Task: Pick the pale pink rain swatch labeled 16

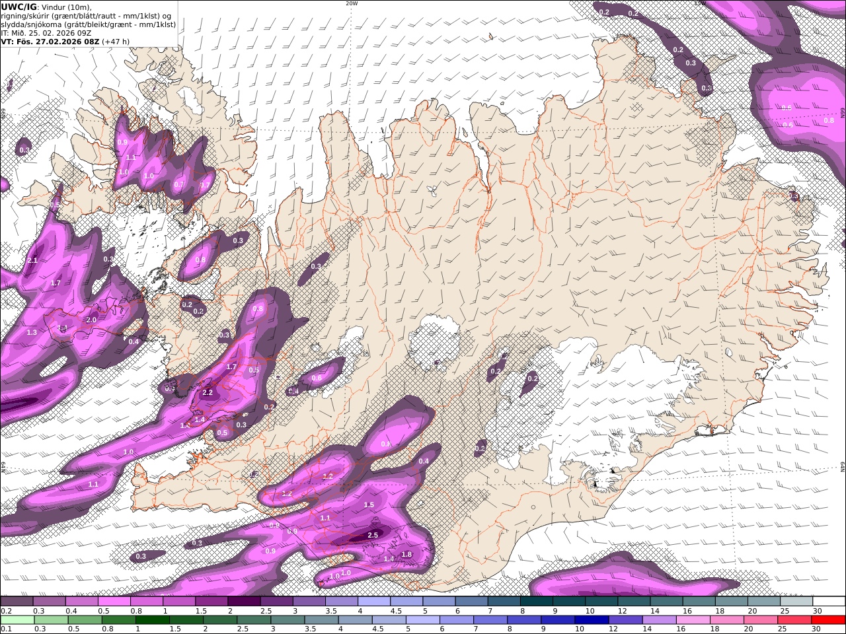Action: pos(693,620)
